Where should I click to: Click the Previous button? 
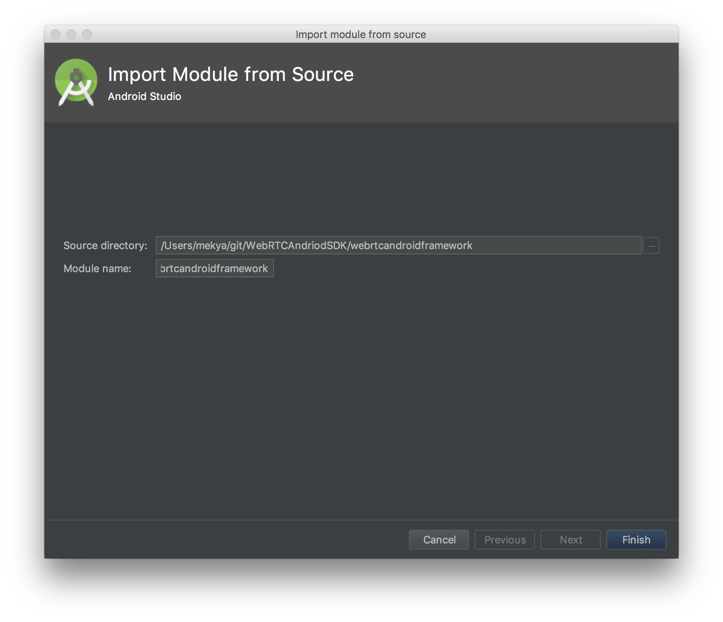tap(504, 539)
